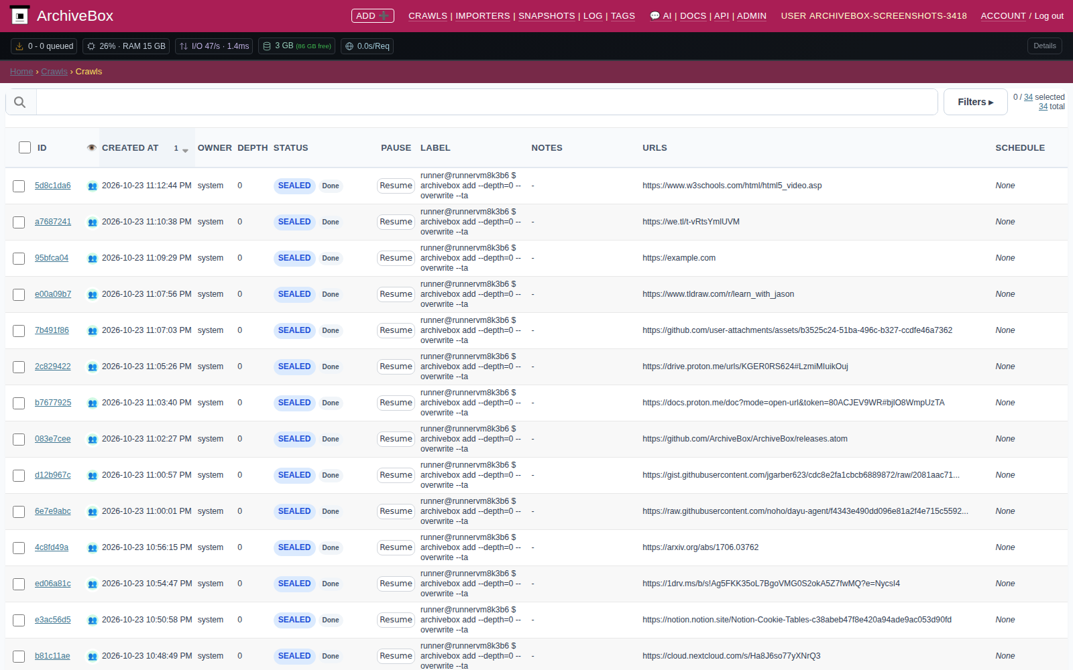The image size is (1073, 670).
Task: Toggle the select-all checkbox in header
Action: (x=25, y=147)
